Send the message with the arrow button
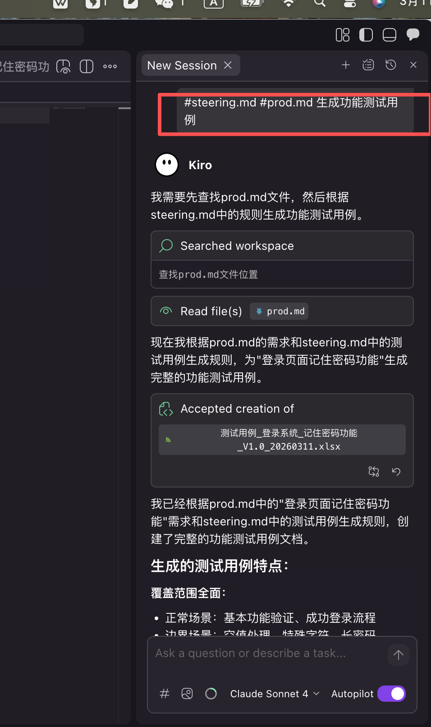This screenshot has height=727, width=431. click(398, 654)
